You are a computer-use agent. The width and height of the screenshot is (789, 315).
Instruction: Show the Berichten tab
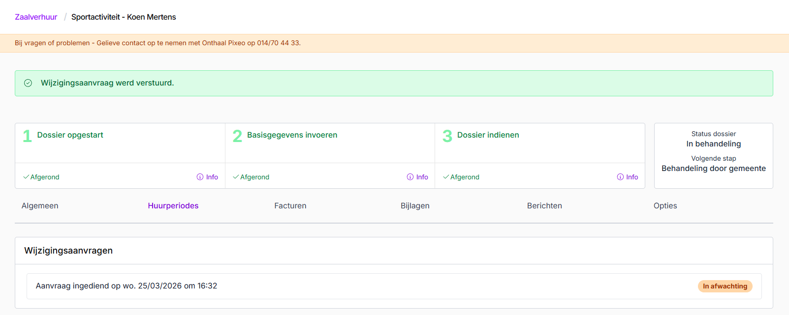[544, 206]
